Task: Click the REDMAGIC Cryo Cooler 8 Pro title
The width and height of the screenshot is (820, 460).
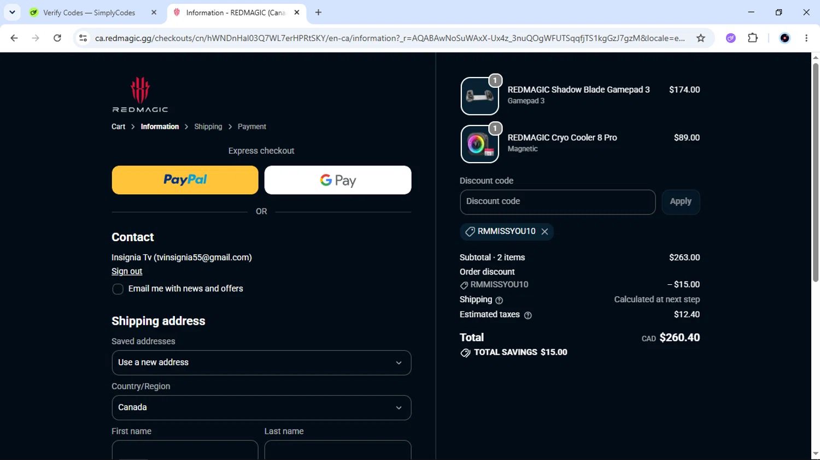Action: tap(562, 138)
